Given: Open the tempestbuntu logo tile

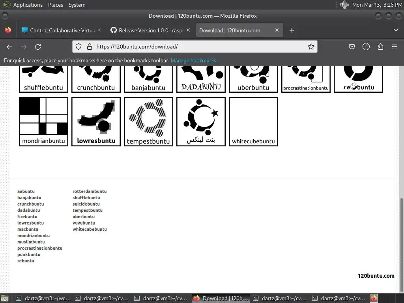Looking at the screenshot, I should coord(148,122).
